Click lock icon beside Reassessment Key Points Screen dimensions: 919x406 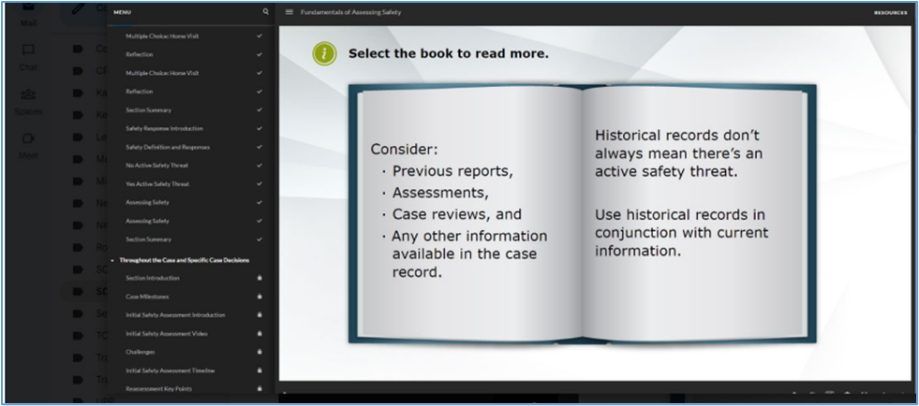[x=259, y=388]
